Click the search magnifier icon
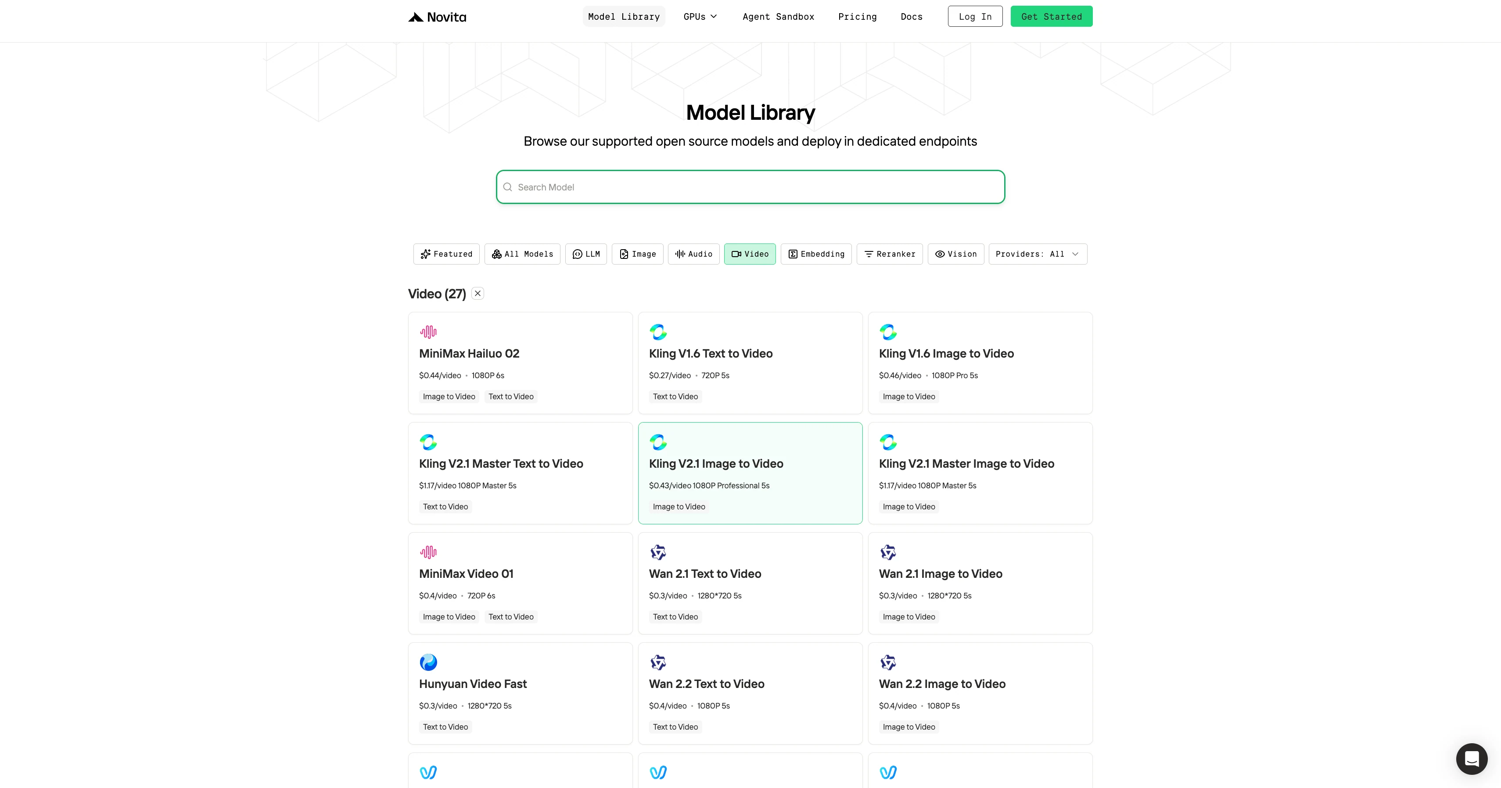Viewport: 1501px width, 788px height. 507,187
